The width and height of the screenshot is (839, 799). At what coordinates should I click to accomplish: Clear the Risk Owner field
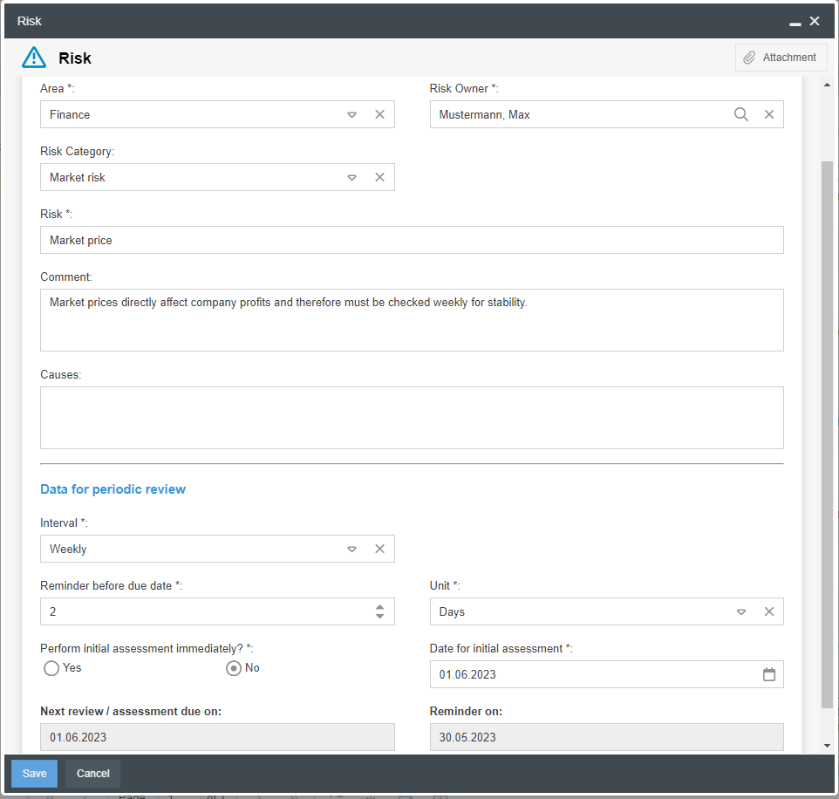769,114
